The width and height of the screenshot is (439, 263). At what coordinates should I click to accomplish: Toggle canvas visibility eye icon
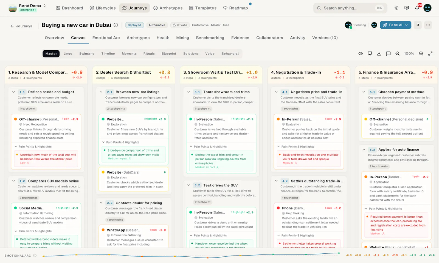[361, 54]
